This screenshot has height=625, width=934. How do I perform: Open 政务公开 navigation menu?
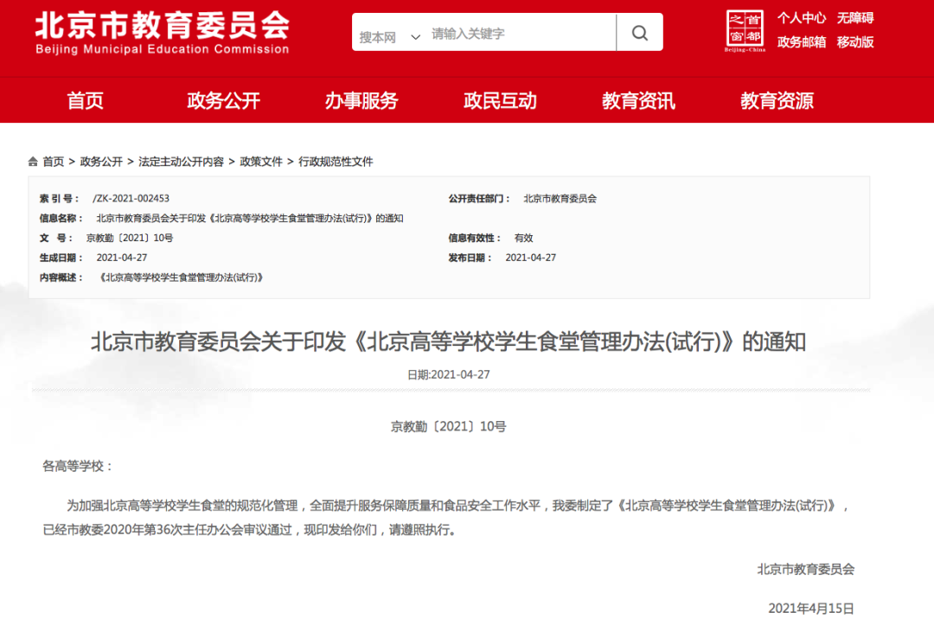click(223, 100)
